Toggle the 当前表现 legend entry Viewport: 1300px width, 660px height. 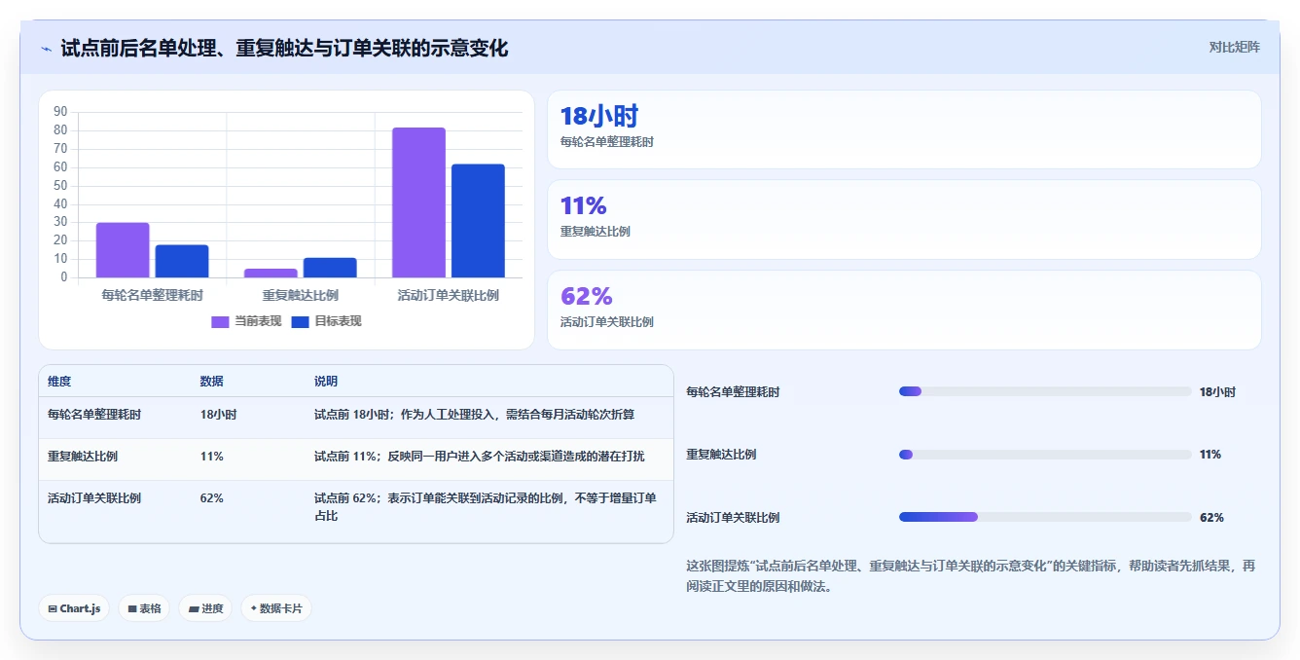click(246, 321)
